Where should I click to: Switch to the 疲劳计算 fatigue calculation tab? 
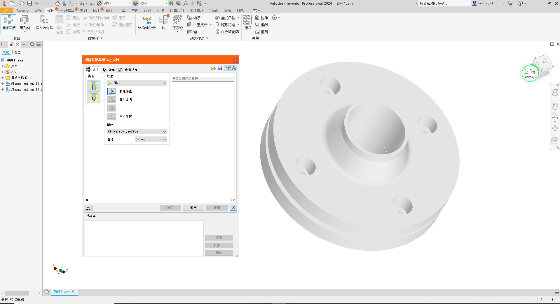point(128,70)
